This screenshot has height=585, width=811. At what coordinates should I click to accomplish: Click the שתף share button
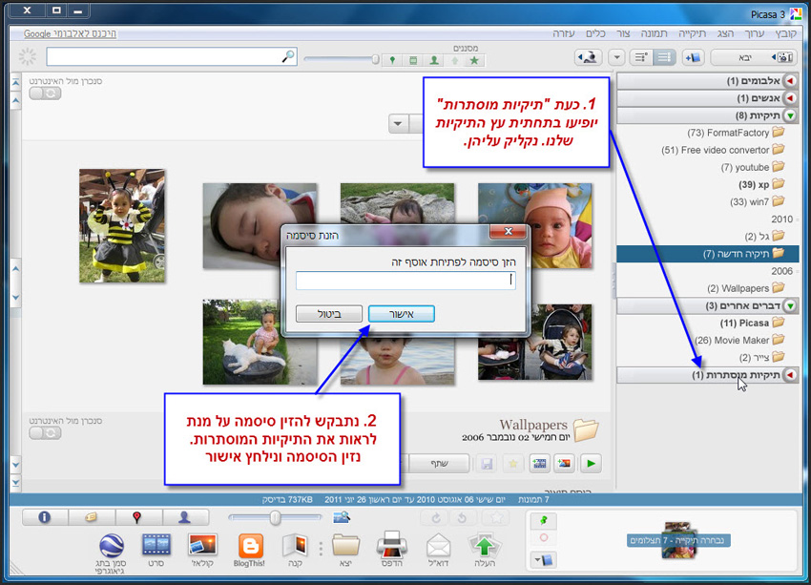[x=439, y=464]
